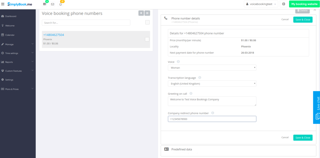Check the +14804627504 phone number checkbox
The width and height of the screenshot is (320, 158).
(x=147, y=39)
